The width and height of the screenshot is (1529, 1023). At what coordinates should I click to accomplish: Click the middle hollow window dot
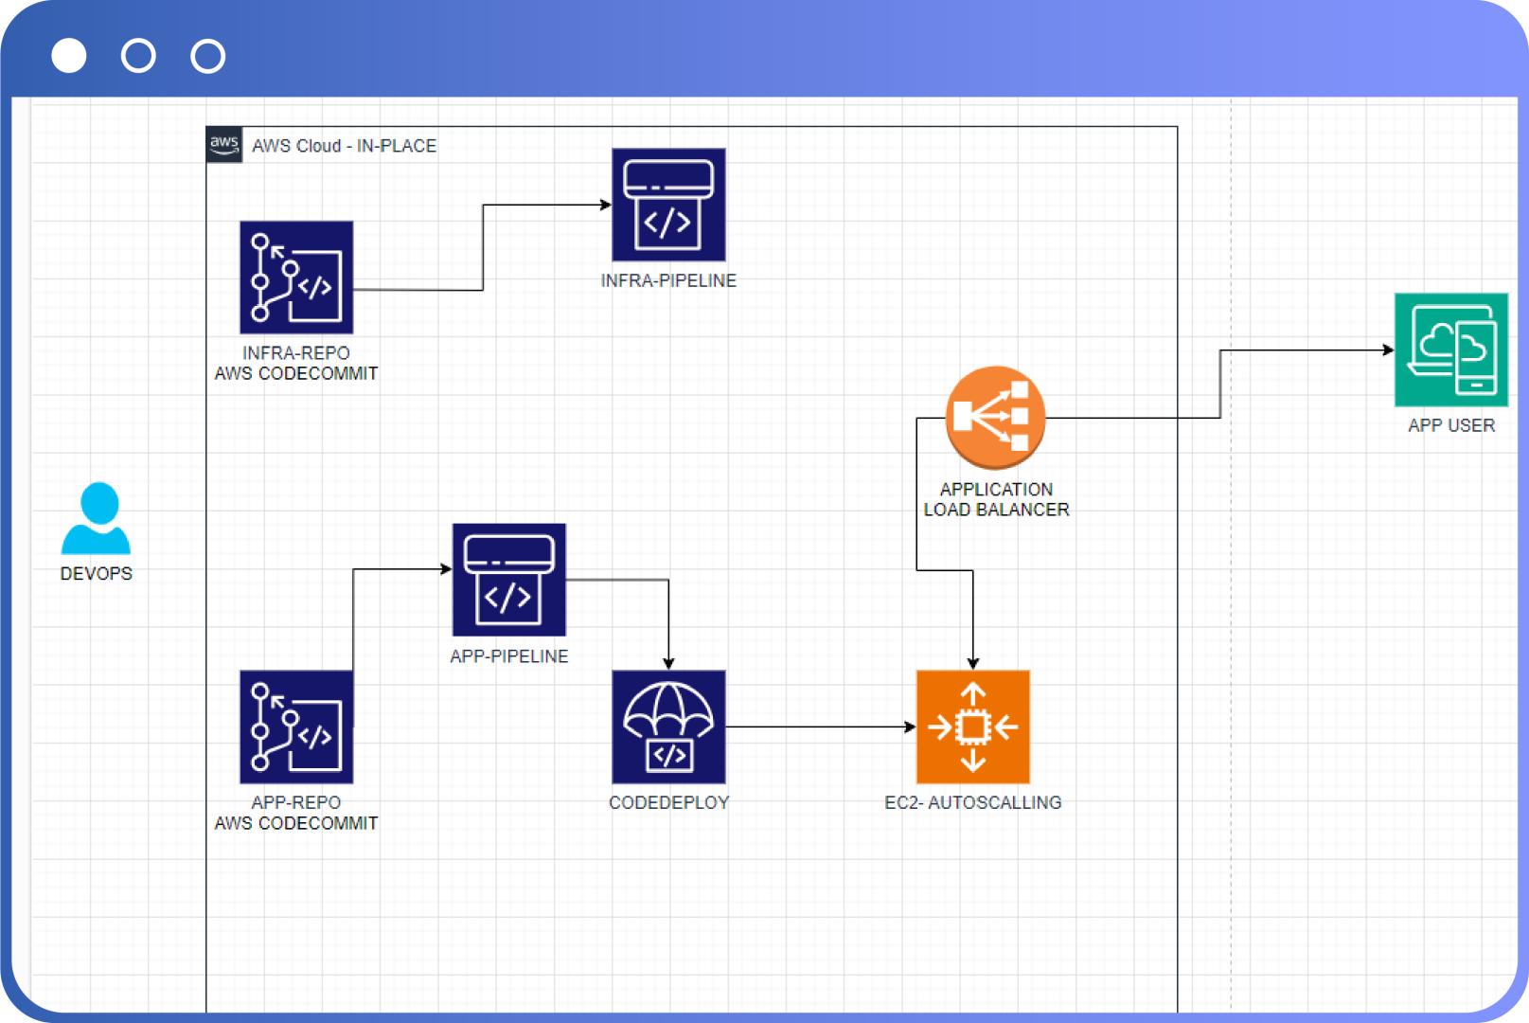click(138, 56)
